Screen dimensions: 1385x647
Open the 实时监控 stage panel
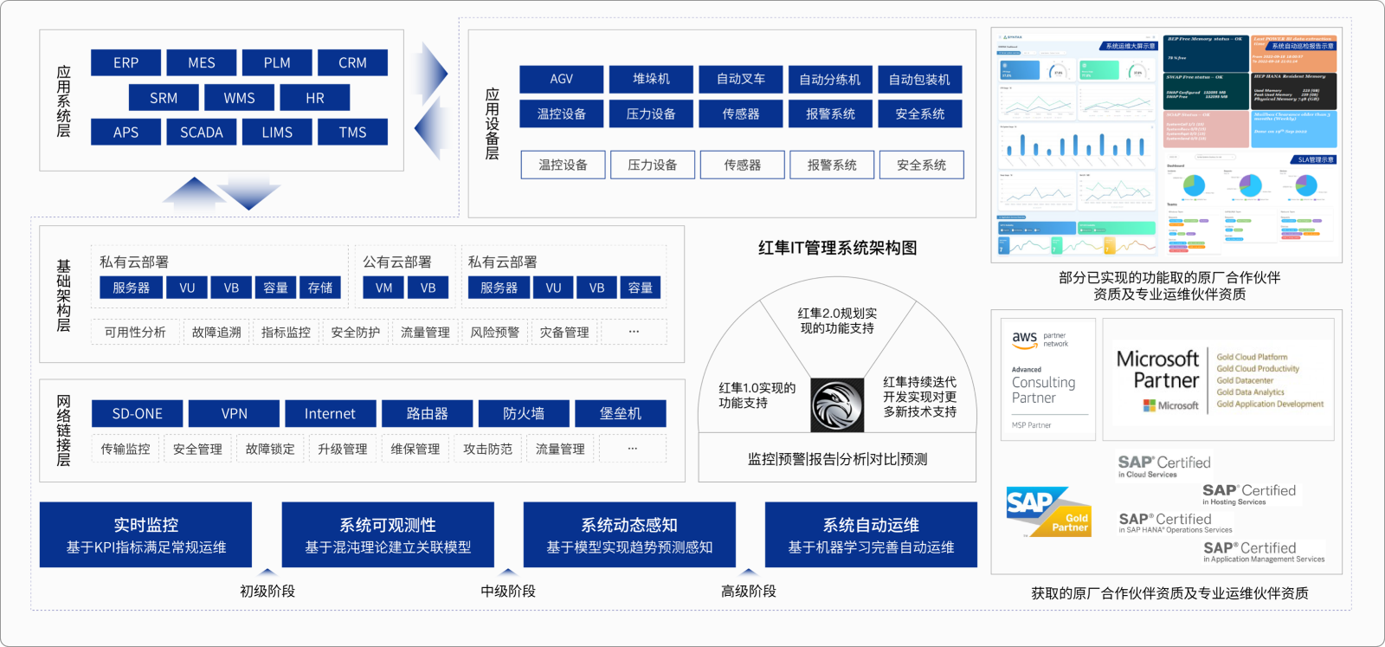point(145,535)
